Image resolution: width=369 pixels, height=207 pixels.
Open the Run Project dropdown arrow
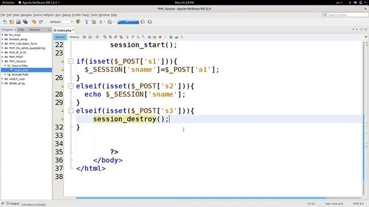[x=104, y=22]
